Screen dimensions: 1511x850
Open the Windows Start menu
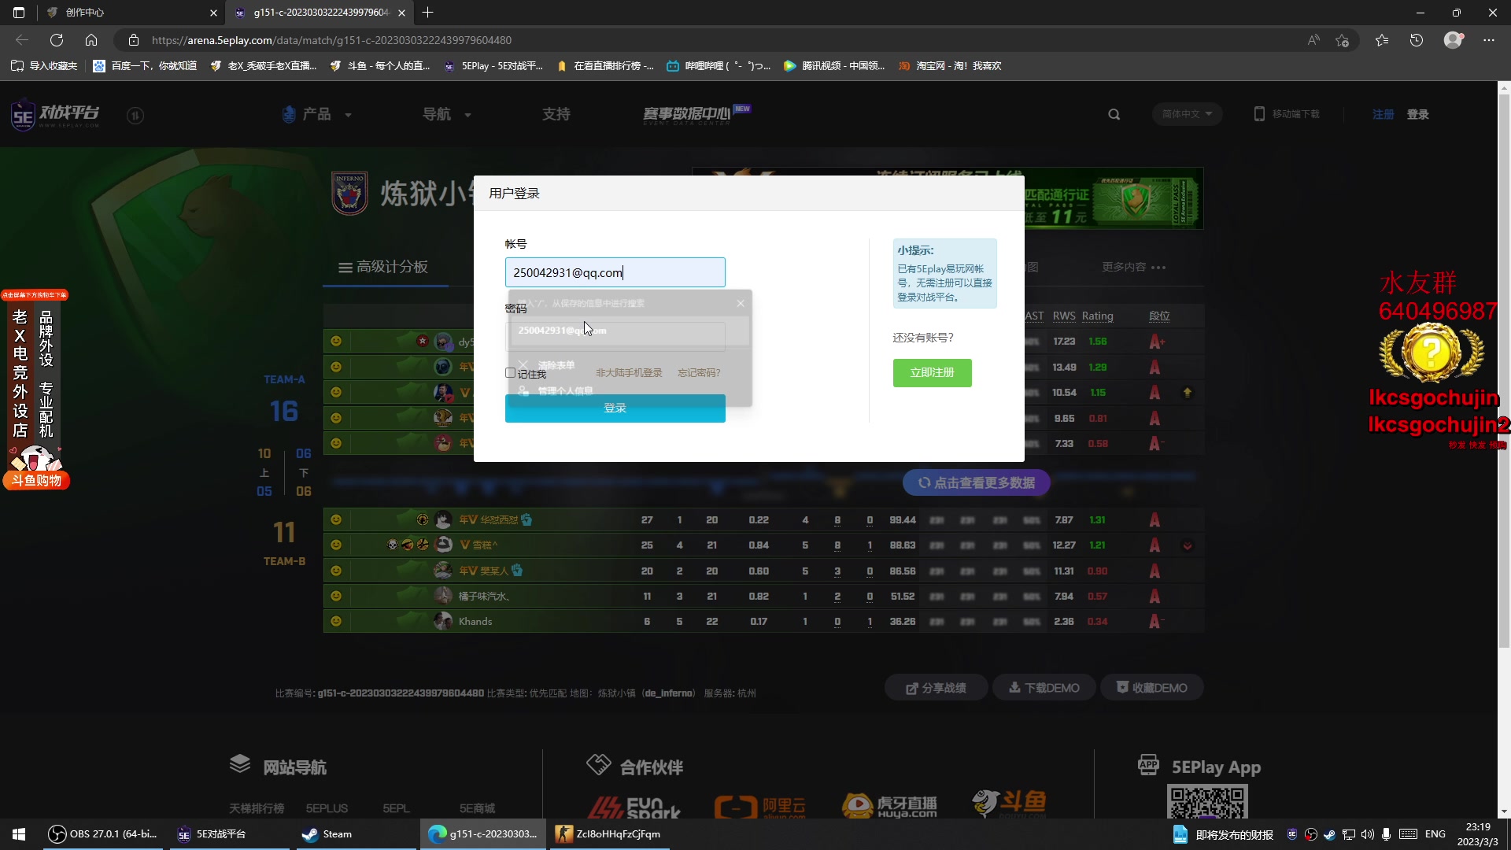pyautogui.click(x=19, y=834)
